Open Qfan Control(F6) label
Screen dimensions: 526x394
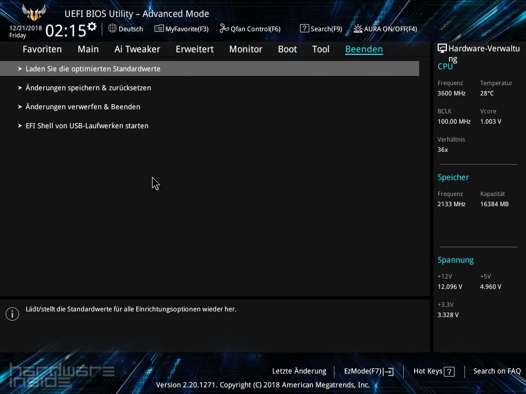255,29
